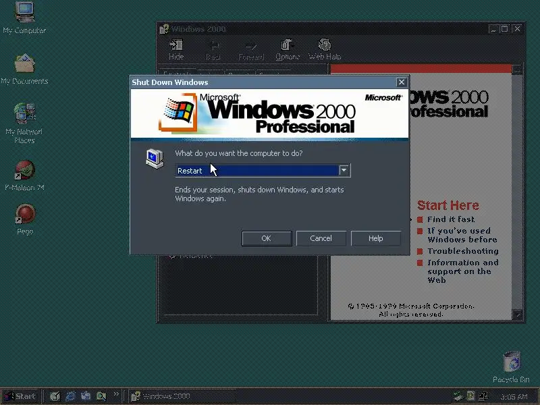This screenshot has width=540, height=405.
Task: Click Show Desktop in quick launch
Action: [55, 396]
